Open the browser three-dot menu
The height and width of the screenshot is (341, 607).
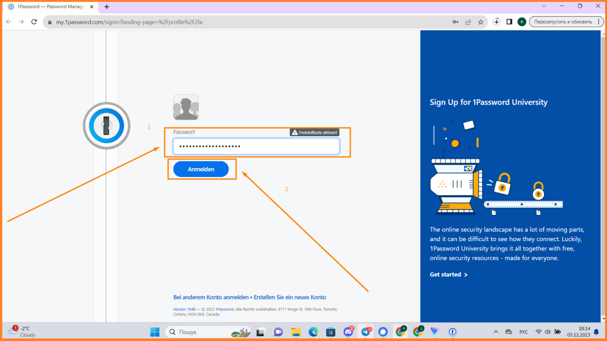[598, 21]
